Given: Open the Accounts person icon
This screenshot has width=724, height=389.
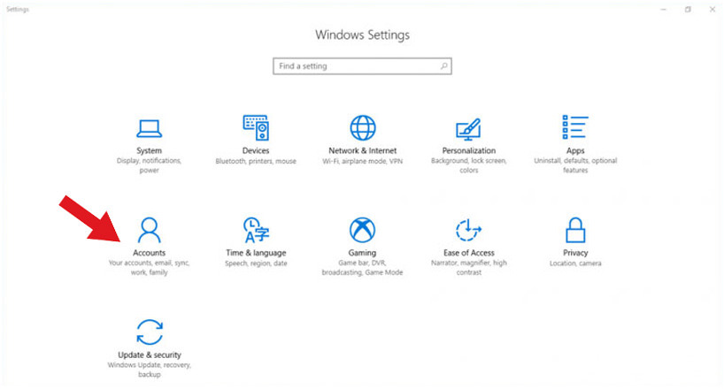Looking at the screenshot, I should click(150, 230).
